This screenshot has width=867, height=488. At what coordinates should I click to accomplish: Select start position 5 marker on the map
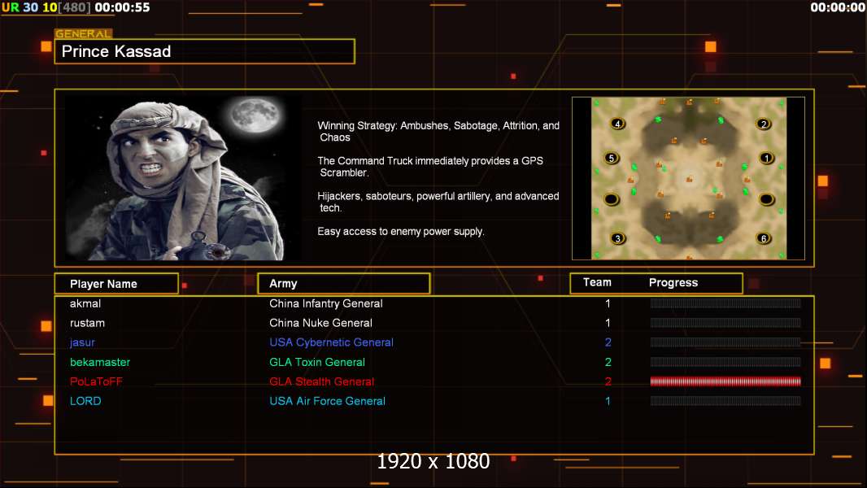coord(611,158)
